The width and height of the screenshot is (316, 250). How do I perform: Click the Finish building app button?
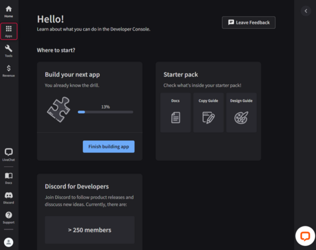[109, 146]
